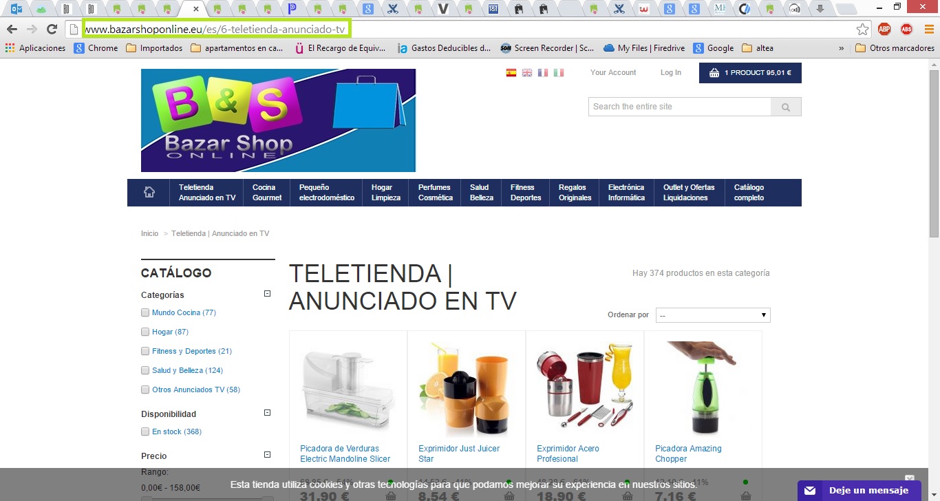
Task: Open the Salud Belleza menu
Action: click(x=482, y=192)
